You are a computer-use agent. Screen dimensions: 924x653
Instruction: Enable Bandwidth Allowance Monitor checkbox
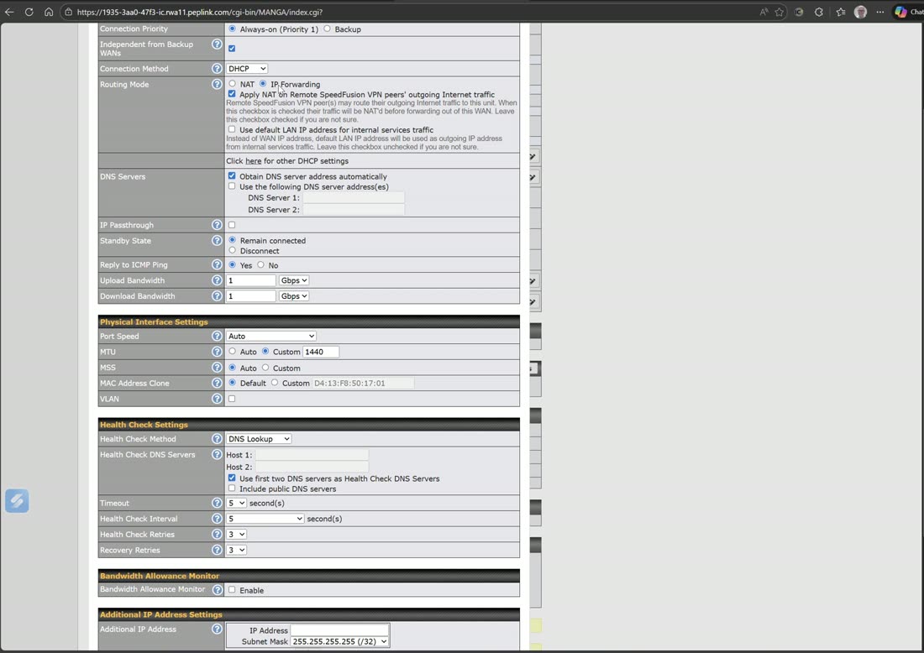click(232, 589)
